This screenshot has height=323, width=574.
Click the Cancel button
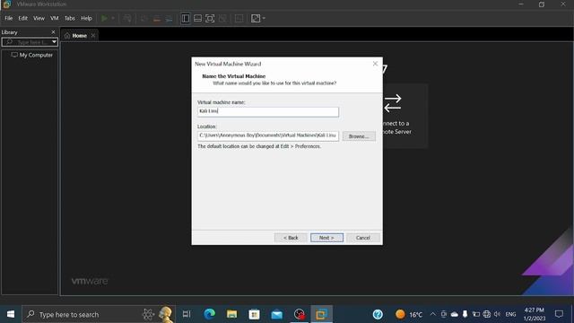click(x=362, y=238)
